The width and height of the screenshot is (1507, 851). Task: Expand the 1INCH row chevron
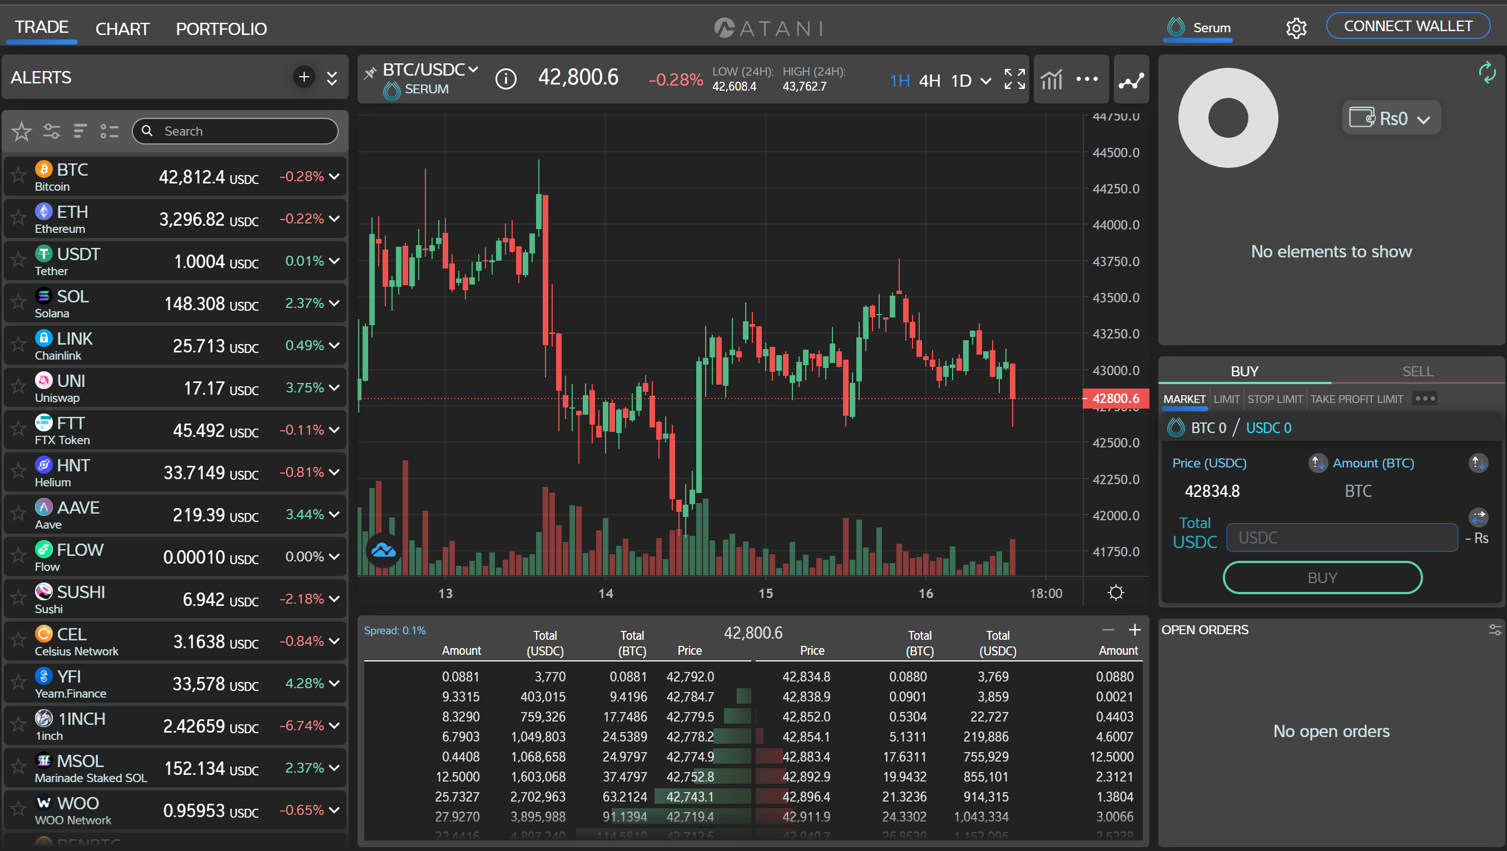tap(334, 725)
